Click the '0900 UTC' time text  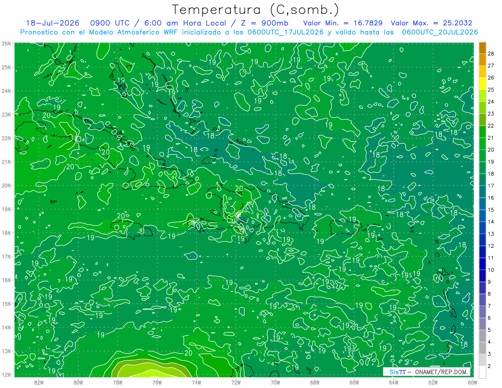[x=110, y=23]
